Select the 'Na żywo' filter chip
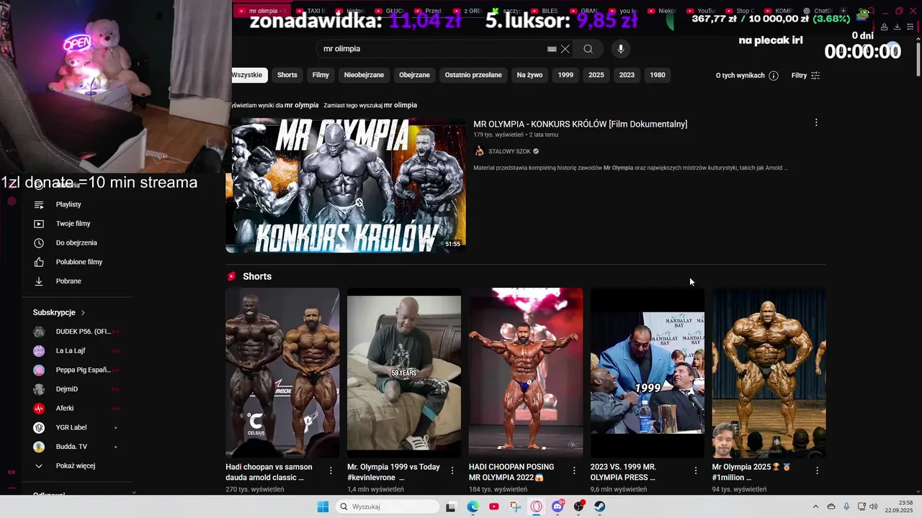922x518 pixels. point(529,75)
